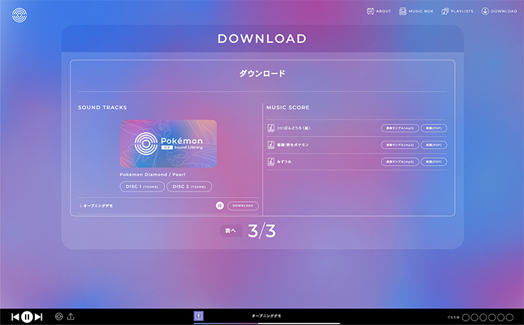Image resolution: width=524 pixels, height=325 pixels.
Task: Click the playback progress bar
Action: pyautogui.click(x=267, y=324)
